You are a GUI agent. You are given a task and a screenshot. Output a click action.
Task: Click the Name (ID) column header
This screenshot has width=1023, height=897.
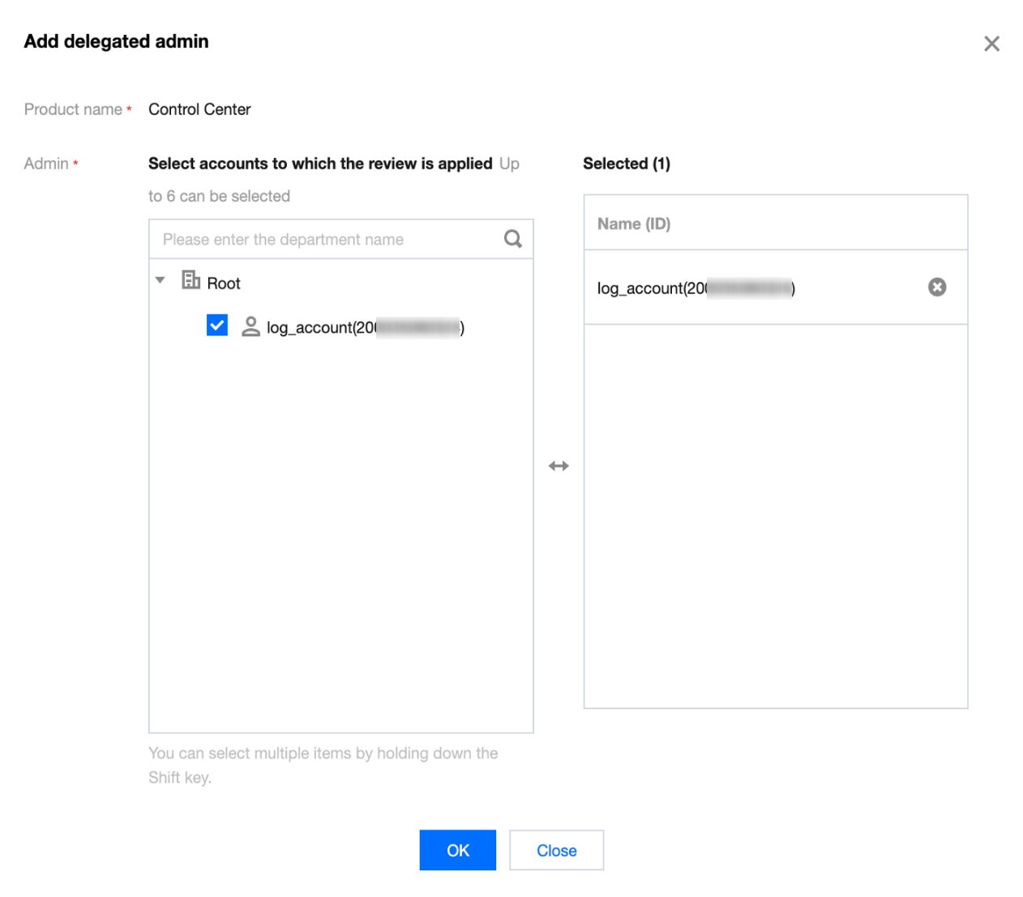coord(634,224)
